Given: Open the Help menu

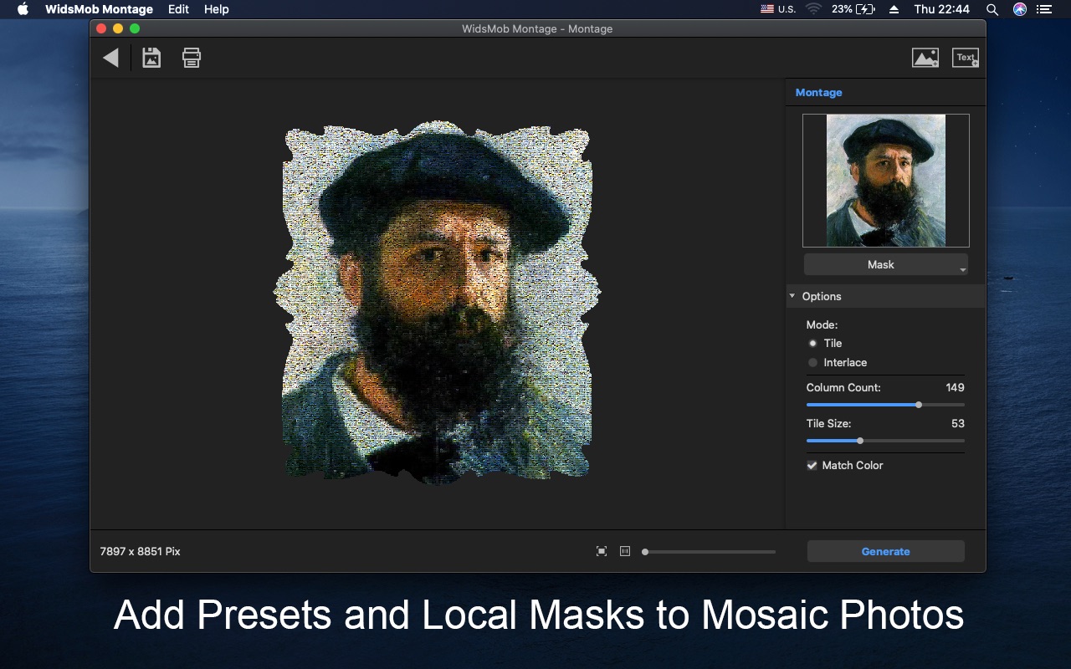Looking at the screenshot, I should pos(216,9).
